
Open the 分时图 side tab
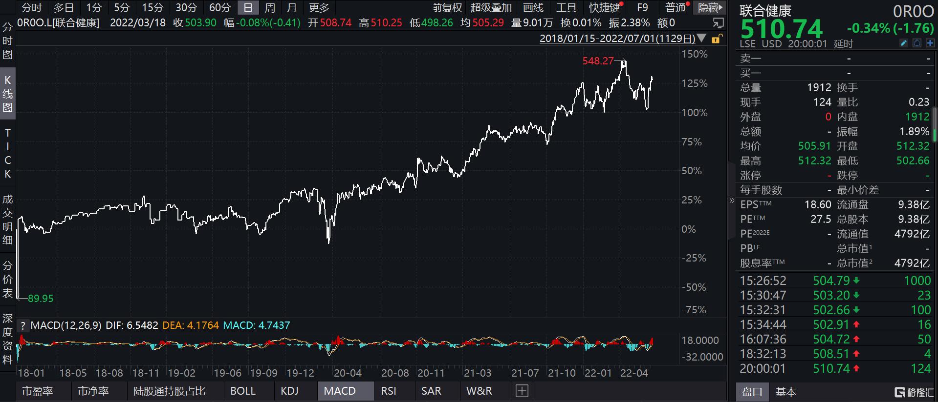[7, 40]
